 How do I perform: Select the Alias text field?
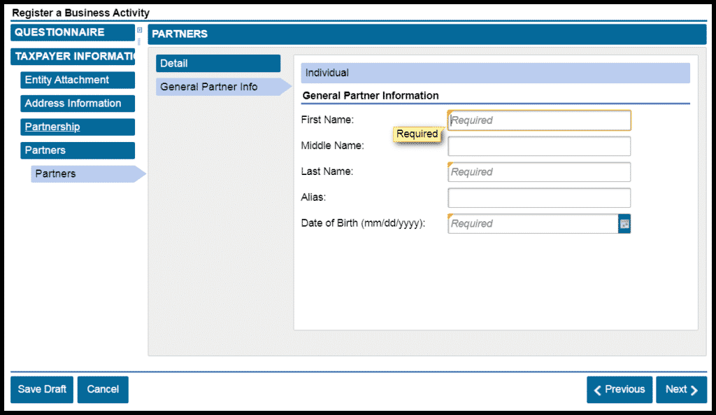tap(539, 198)
